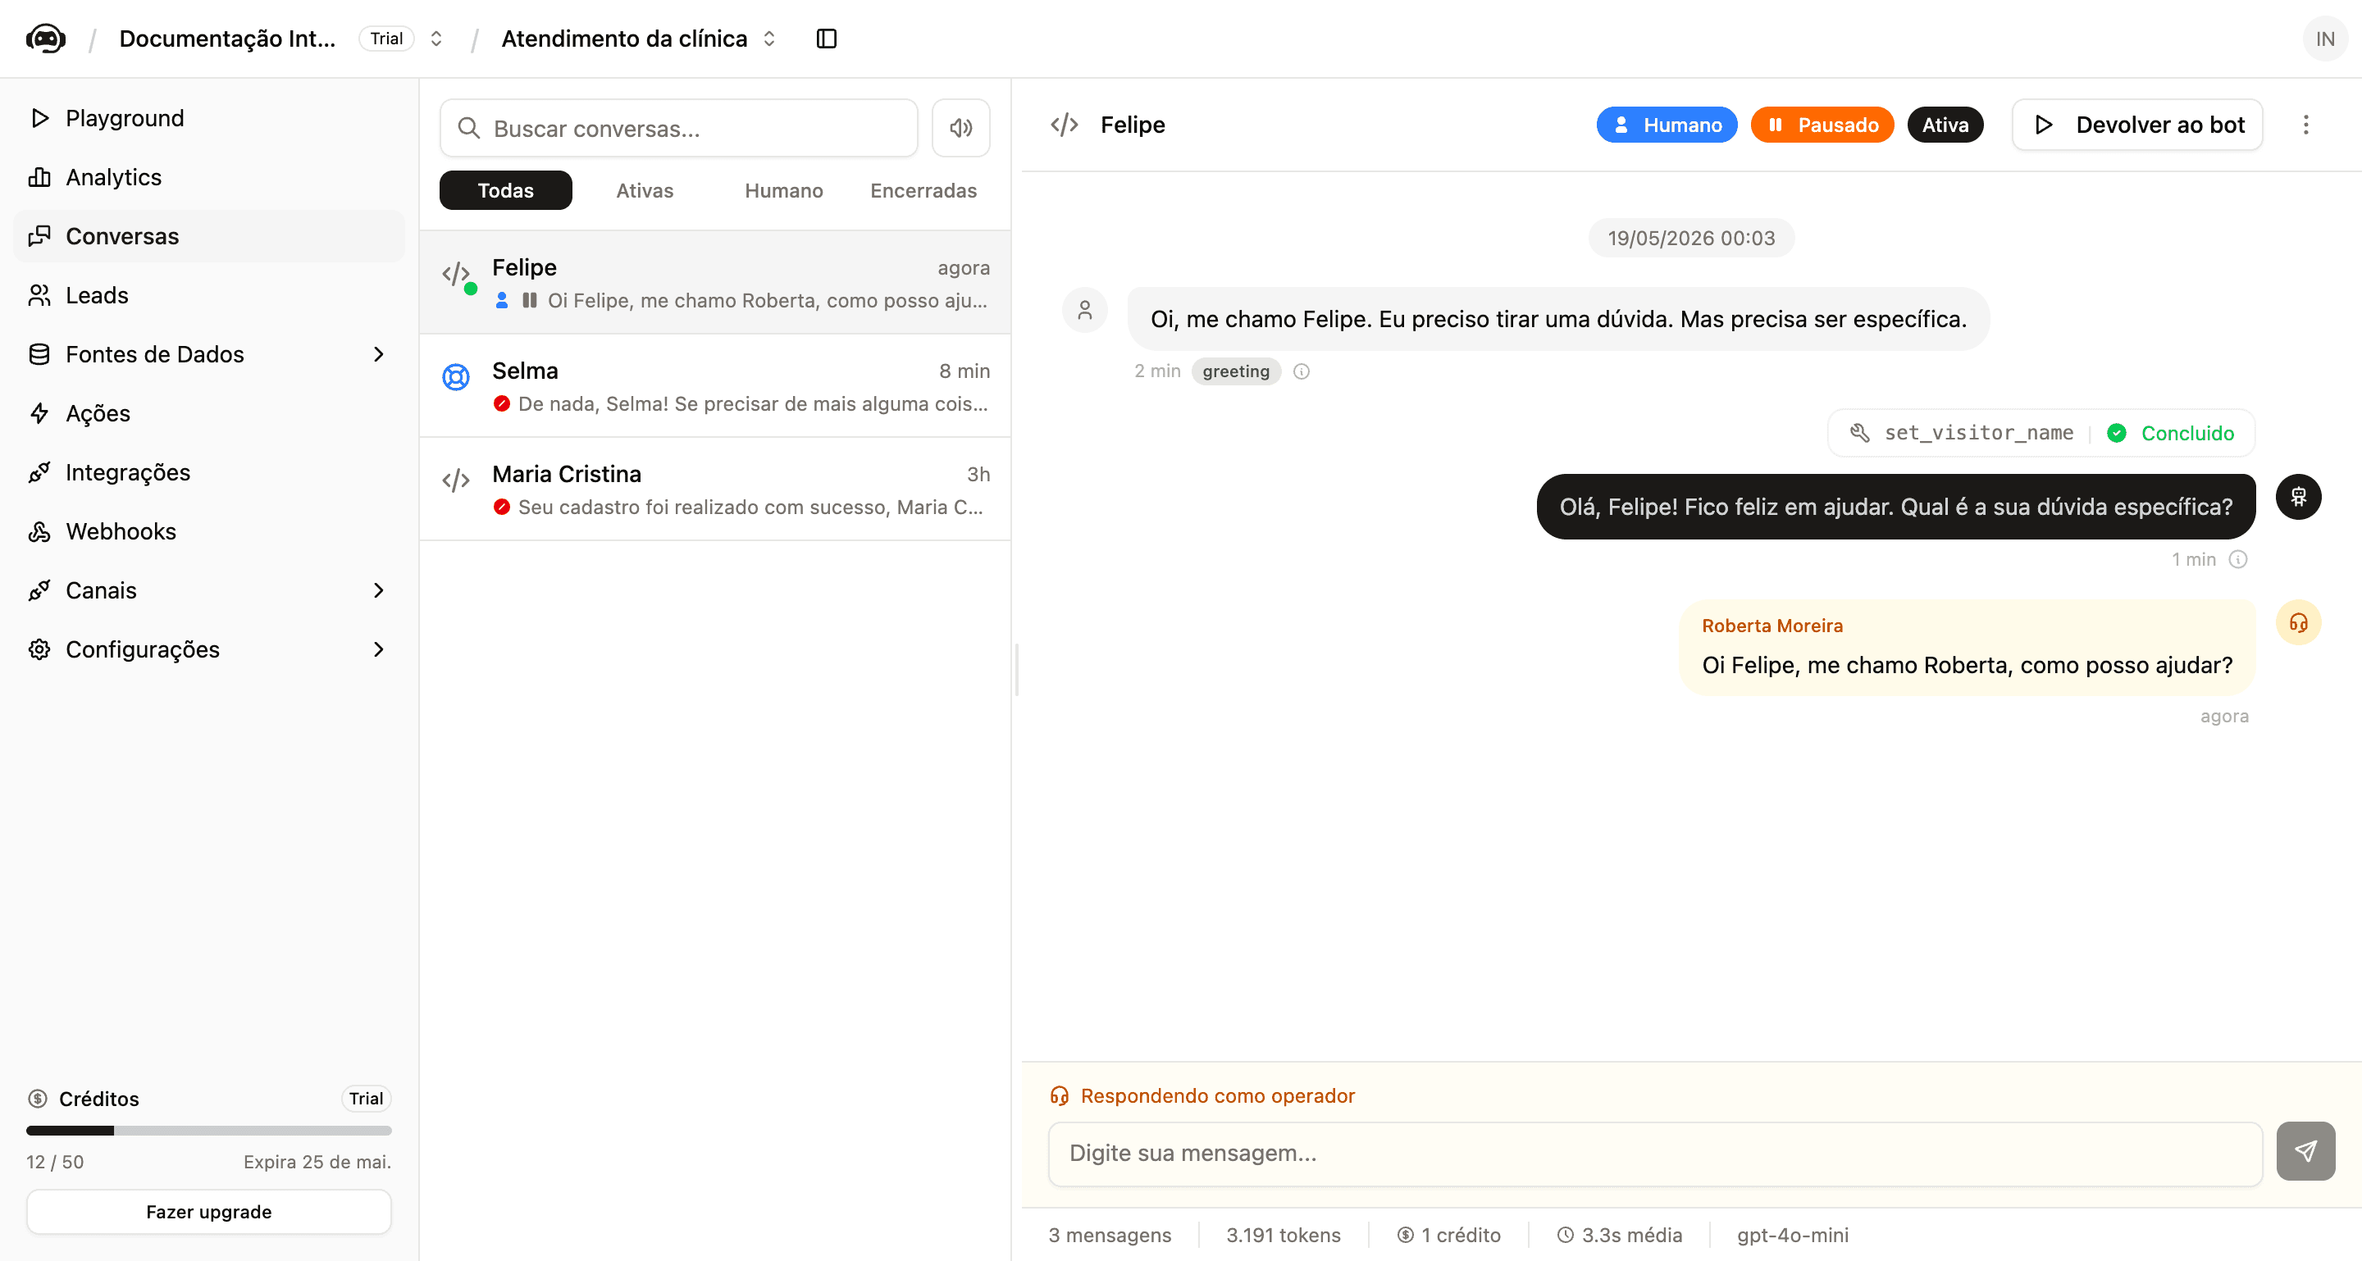Viewport: 2362px width, 1261px height.
Task: Click the send message paper plane icon
Action: [2305, 1151]
